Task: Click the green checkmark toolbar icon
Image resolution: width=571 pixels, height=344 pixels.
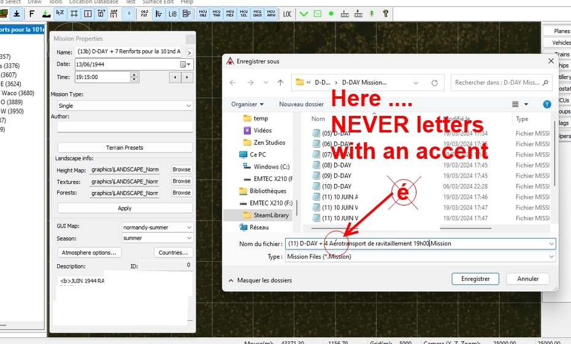Action: click(x=304, y=14)
